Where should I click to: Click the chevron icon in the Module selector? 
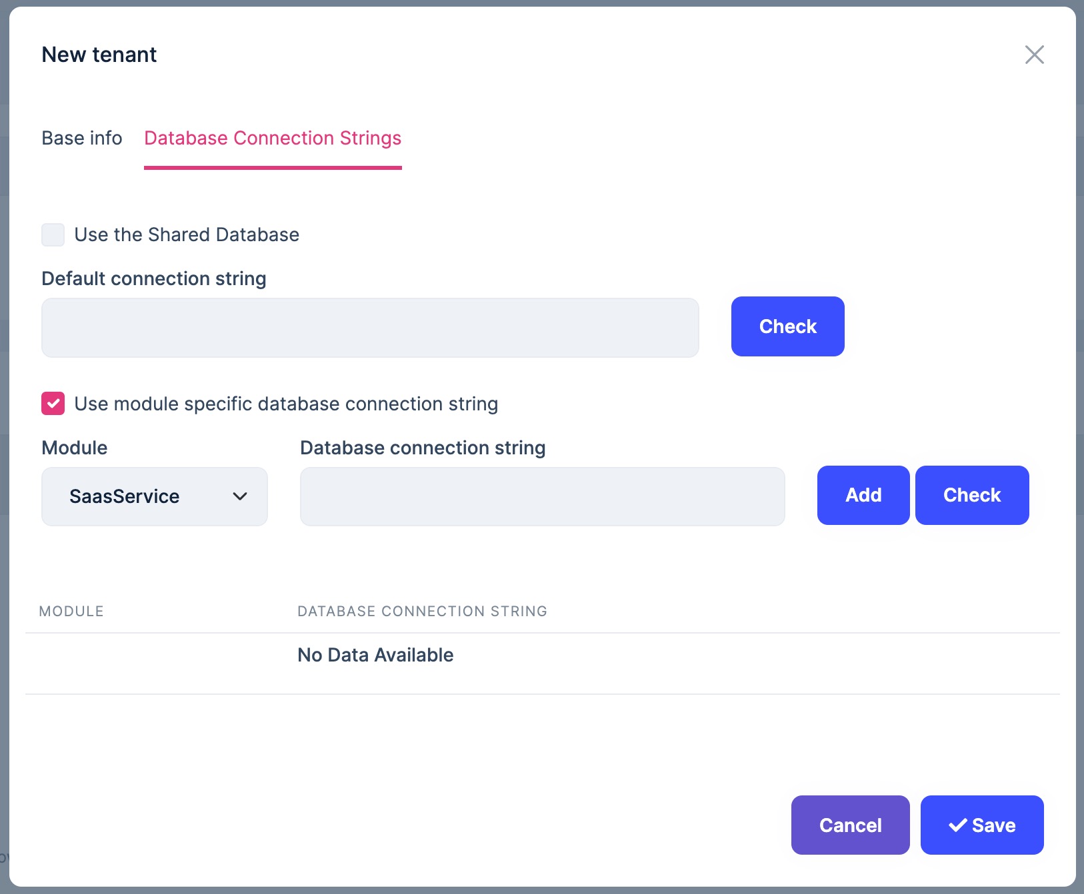coord(241,496)
